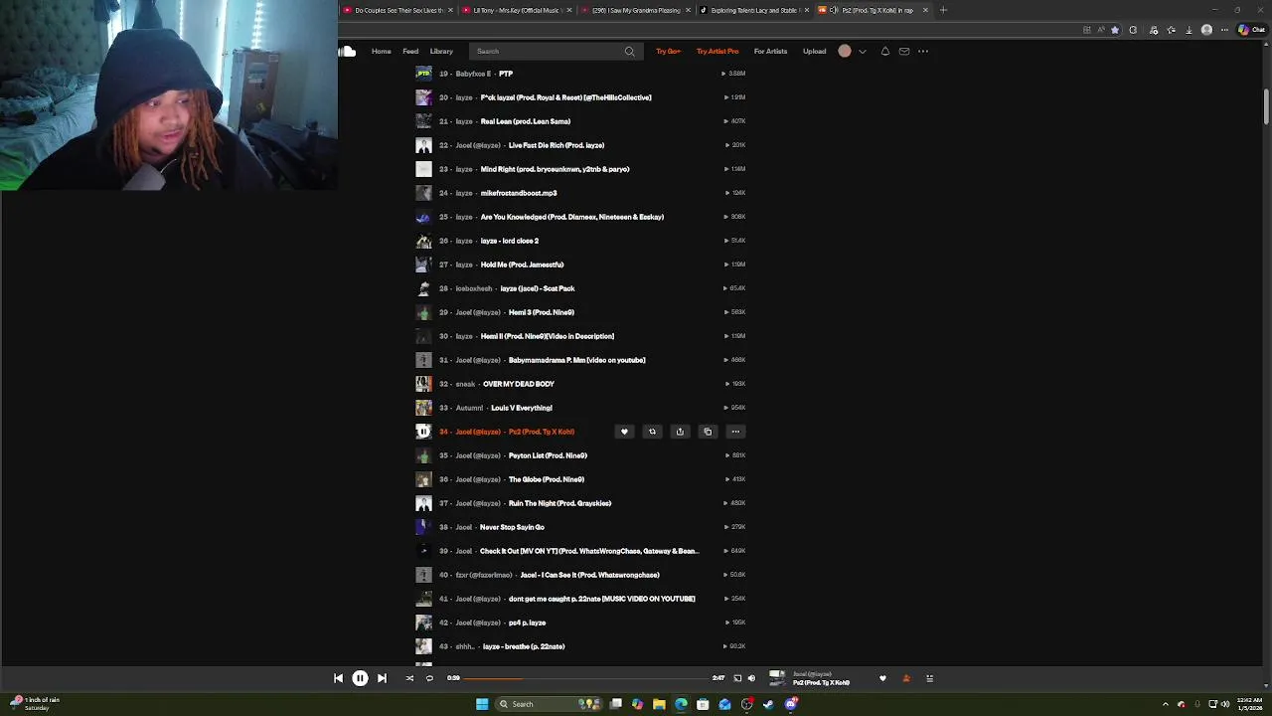Screen dimensions: 1272x716
Task: Switch to 'Do Couples See Their' browser tab
Action: pos(397,10)
